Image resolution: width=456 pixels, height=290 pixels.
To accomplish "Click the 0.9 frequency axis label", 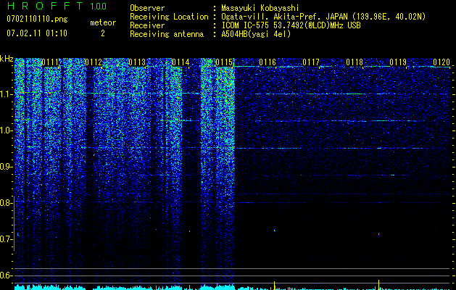I will click(x=7, y=167).
